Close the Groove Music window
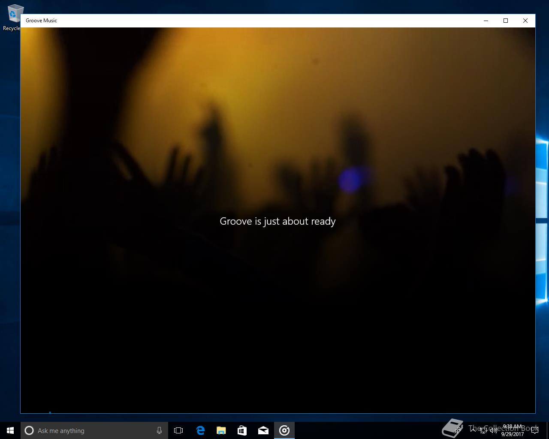 (525, 21)
